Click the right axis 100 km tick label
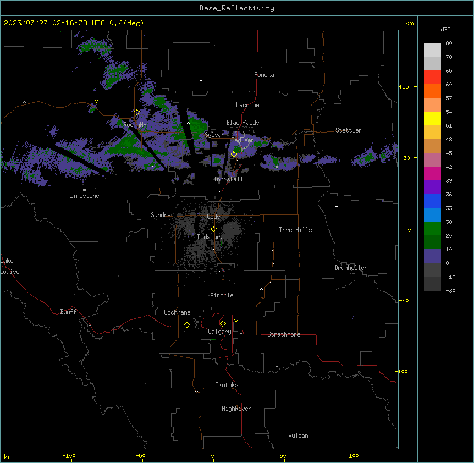Image resolution: width=474 pixels, height=463 pixels. click(x=404, y=87)
